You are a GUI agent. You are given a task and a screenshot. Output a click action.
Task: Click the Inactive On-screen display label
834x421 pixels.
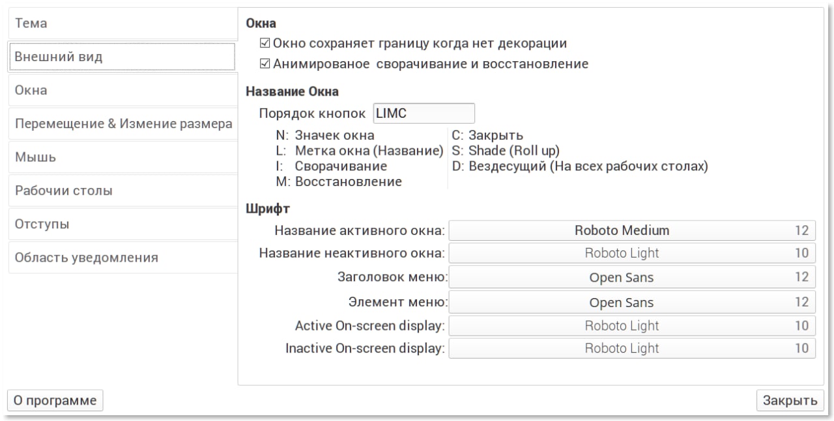pos(365,349)
